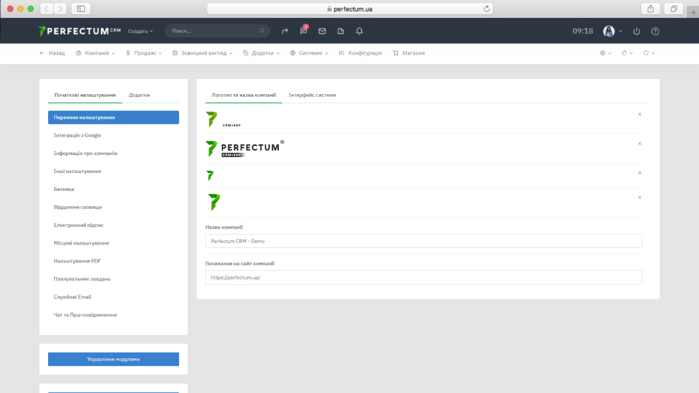Open the mail envelope icon
Viewport: 699px width, 393px height.
click(322, 31)
